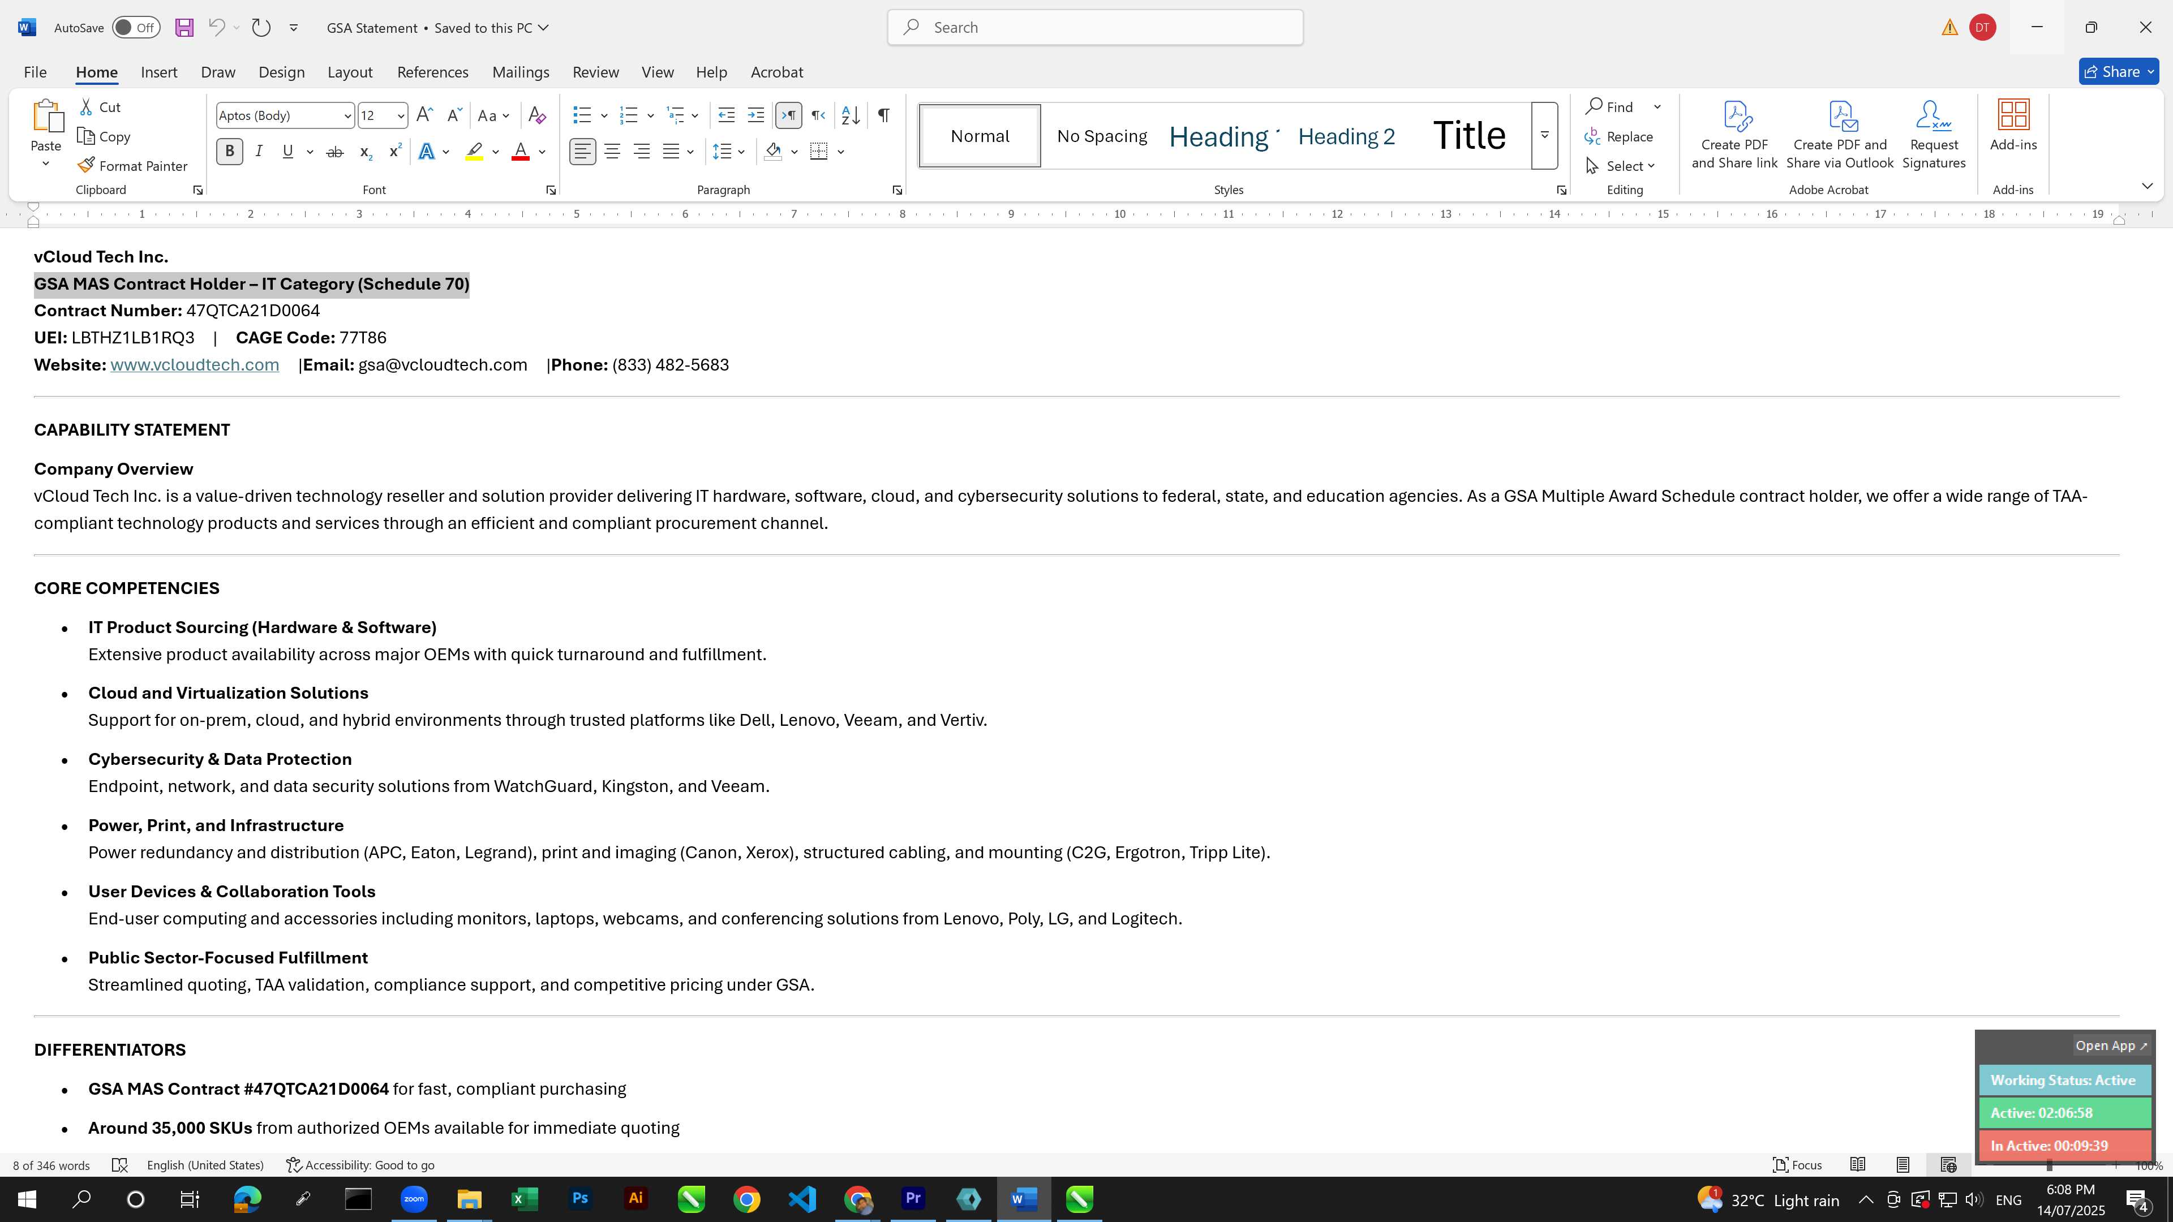Switch to the Insert tab
Screen dimensions: 2173x1222
(x=158, y=72)
